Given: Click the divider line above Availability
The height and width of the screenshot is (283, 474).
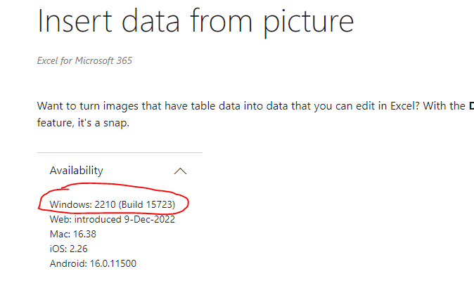Looking at the screenshot, I should click(120, 152).
